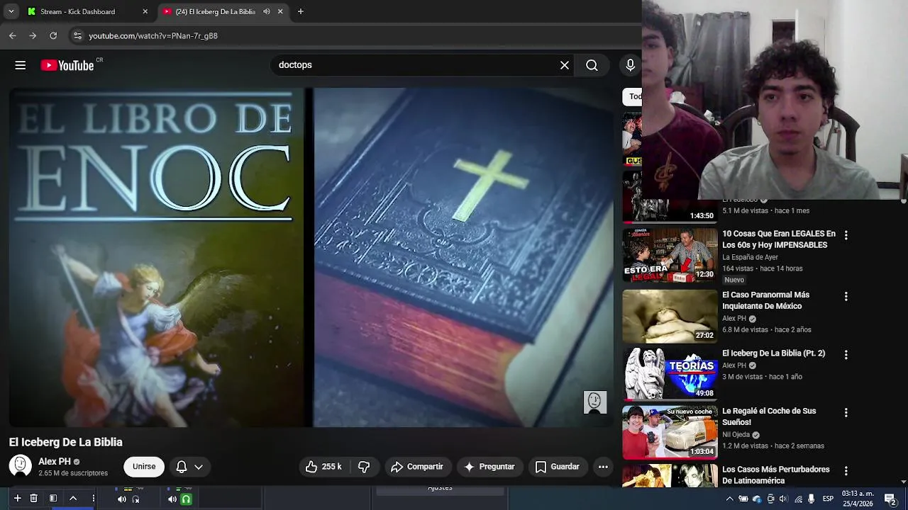The height and width of the screenshot is (510, 908).
Task: Click the El Iceberg De La Biblia video player
Action: pyautogui.click(x=311, y=257)
